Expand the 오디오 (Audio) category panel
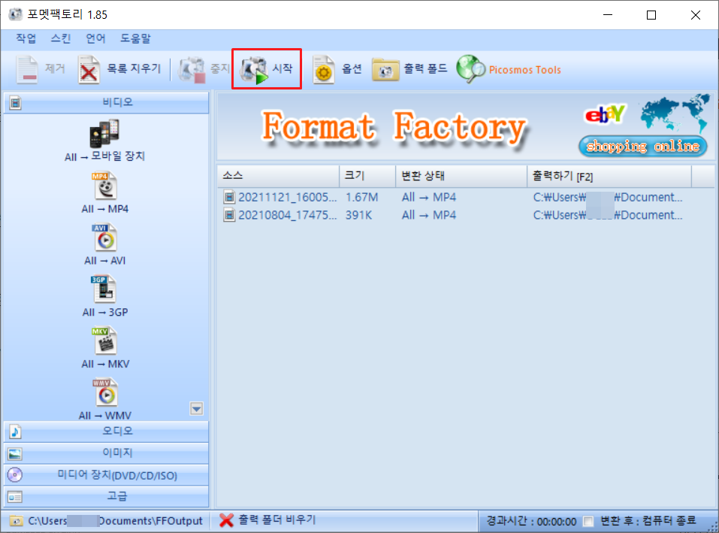The height and width of the screenshot is (533, 719). [107, 432]
